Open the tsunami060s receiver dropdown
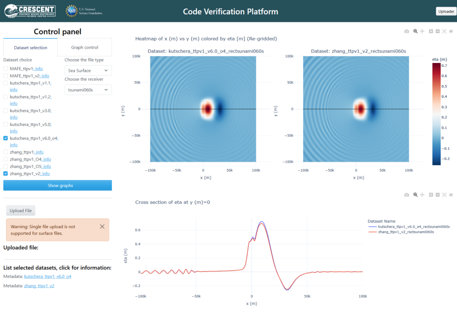The image size is (457, 316). (88, 90)
